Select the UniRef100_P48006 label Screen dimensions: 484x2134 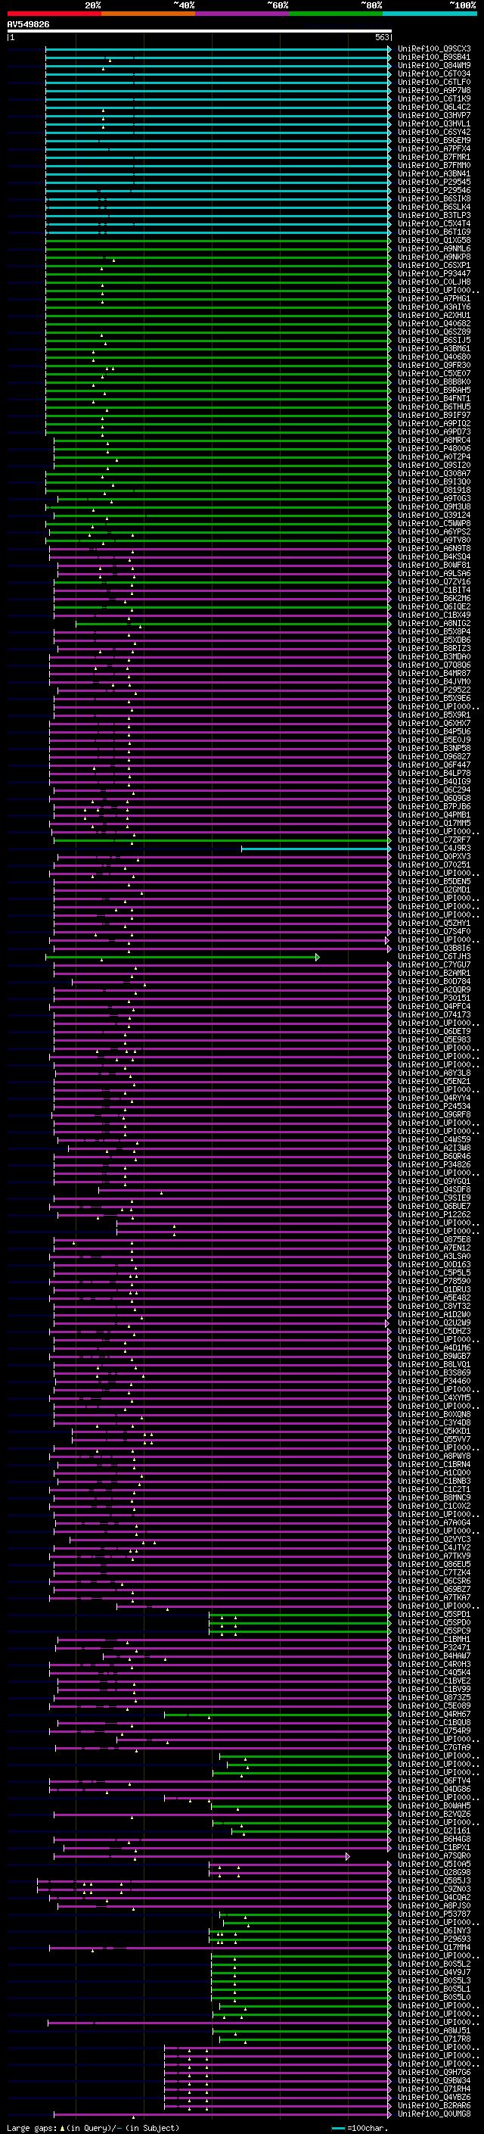pyautogui.click(x=434, y=449)
